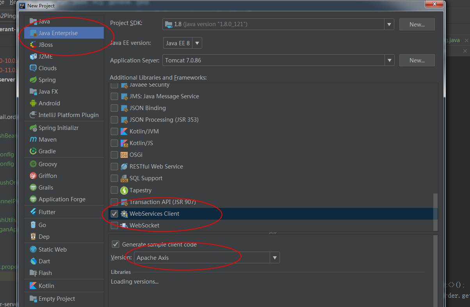Click the Dart icon

33,261
